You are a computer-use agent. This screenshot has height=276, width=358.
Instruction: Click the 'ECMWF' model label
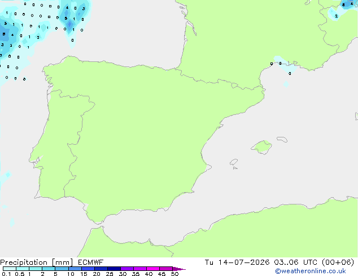pyautogui.click(x=91, y=262)
